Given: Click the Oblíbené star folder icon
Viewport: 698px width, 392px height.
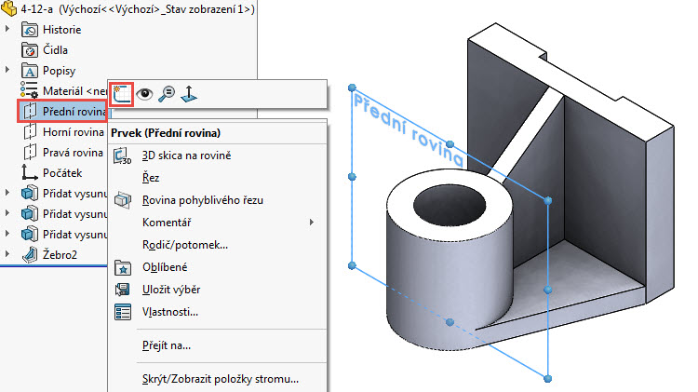Looking at the screenshot, I should tap(123, 267).
